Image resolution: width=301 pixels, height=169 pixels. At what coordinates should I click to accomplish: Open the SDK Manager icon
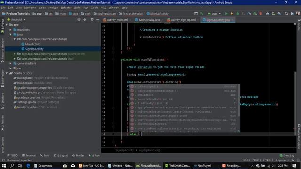point(279,14)
